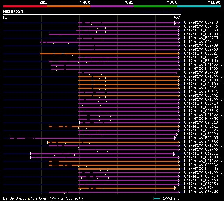Select the UniRef100_O00401 label
224x201 pixels.
[201, 96]
